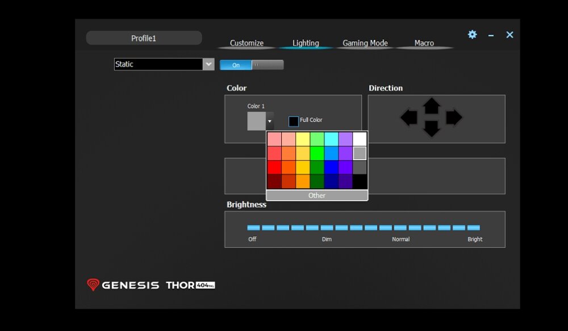Open the Profile1 profile selector

point(144,38)
